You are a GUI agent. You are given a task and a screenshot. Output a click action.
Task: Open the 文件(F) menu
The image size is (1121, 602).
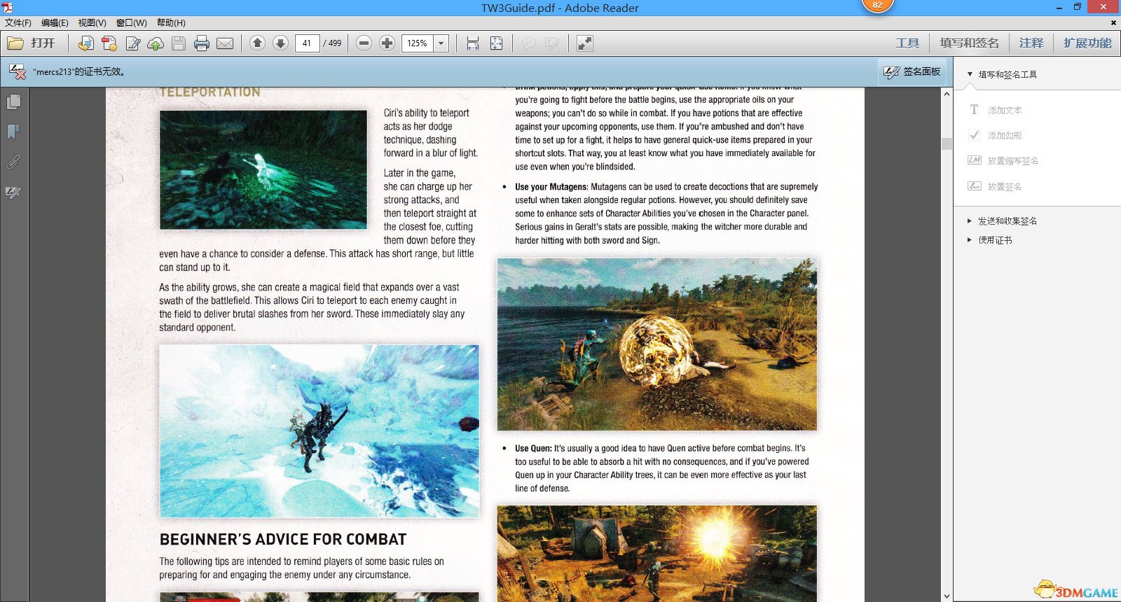pyautogui.click(x=18, y=23)
